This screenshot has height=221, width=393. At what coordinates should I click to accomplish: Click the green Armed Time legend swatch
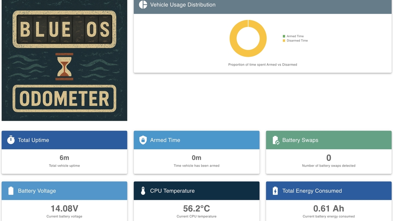click(284, 36)
